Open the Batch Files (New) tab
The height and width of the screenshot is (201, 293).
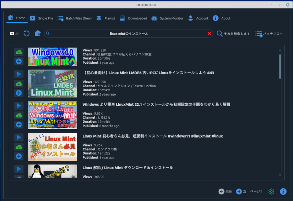(x=75, y=18)
